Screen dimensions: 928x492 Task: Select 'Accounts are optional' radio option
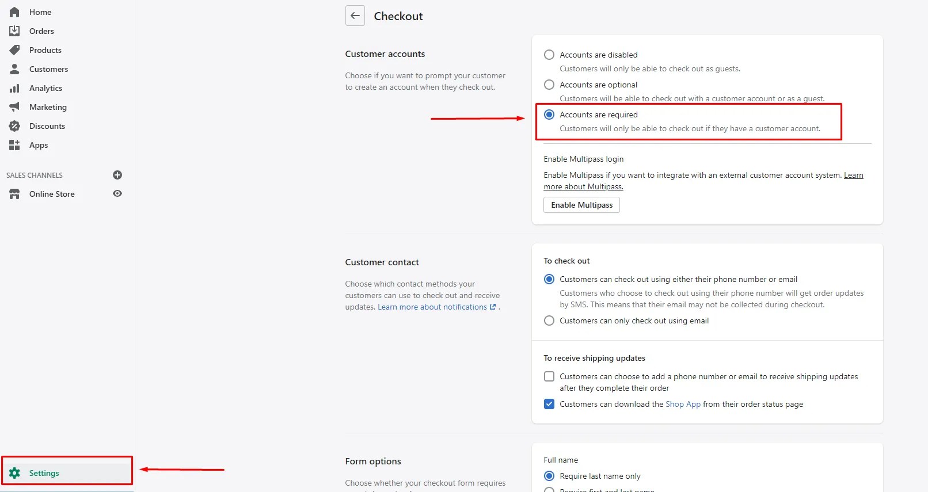(549, 85)
